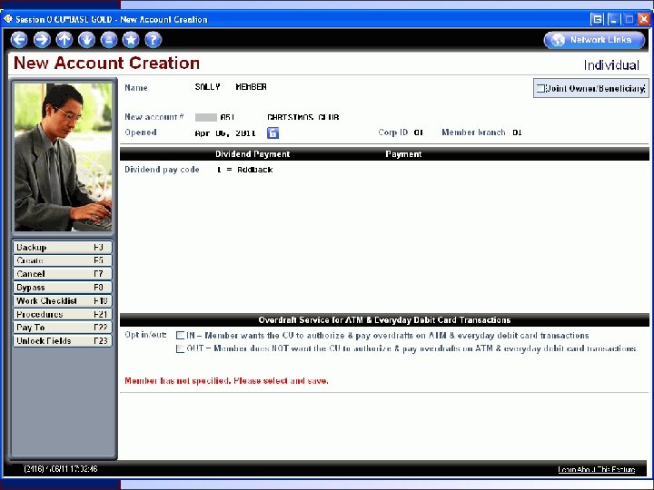
Task: Click the Create F5 button
Action: (x=62, y=260)
